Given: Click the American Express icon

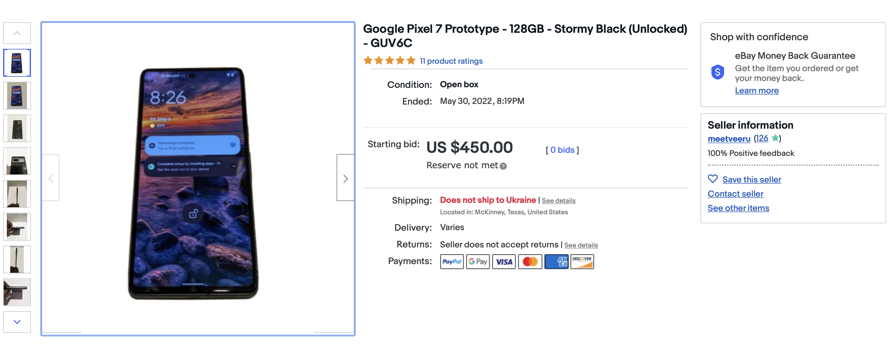Looking at the screenshot, I should (x=556, y=262).
